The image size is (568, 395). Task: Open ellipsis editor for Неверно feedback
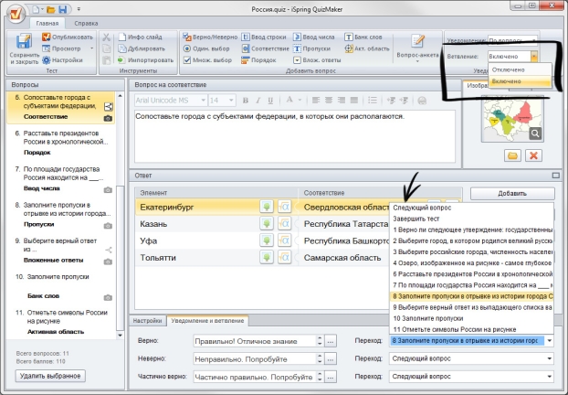331,358
